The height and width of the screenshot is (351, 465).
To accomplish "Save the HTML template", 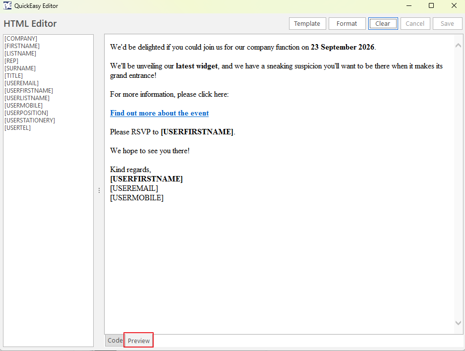I will tap(447, 24).
